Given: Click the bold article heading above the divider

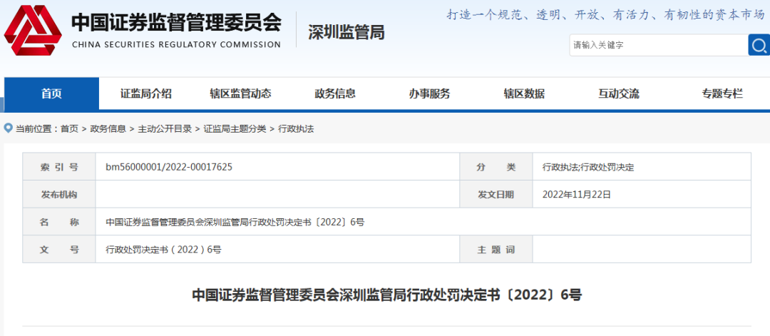Looking at the screenshot, I should 386,295.
